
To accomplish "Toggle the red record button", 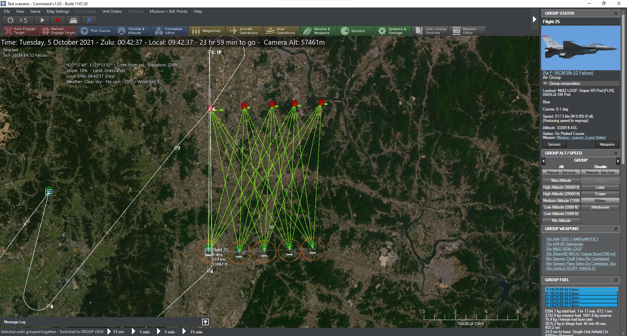I will (57, 20).
